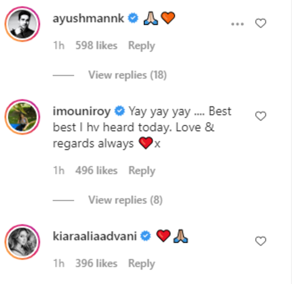
Task: Reply to imouniroy's comment
Action: [x=142, y=170]
